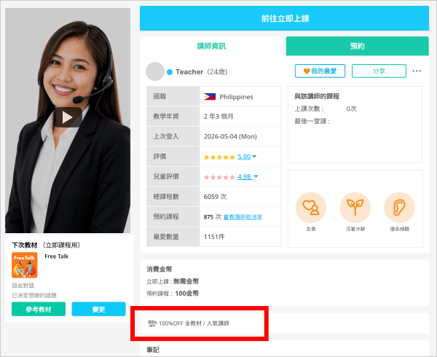Open 查看講師取消率 link
Viewport: 437px width, 357px height.
coord(243,217)
